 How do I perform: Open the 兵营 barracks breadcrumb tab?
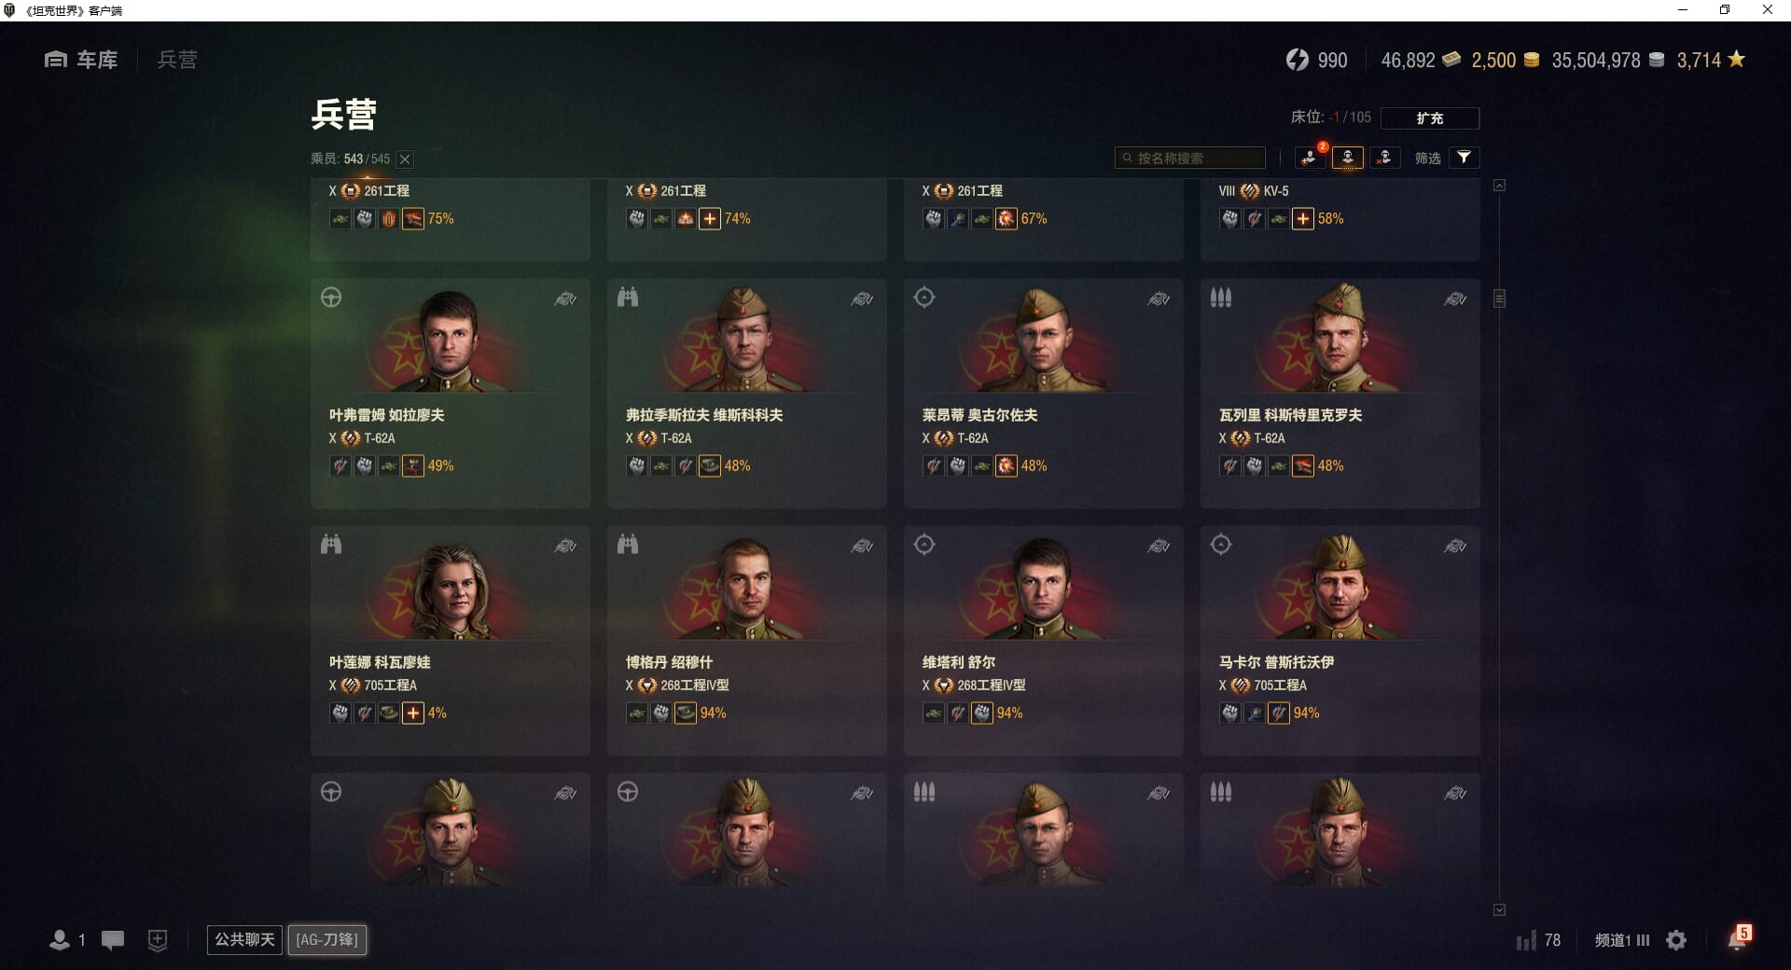(x=177, y=60)
